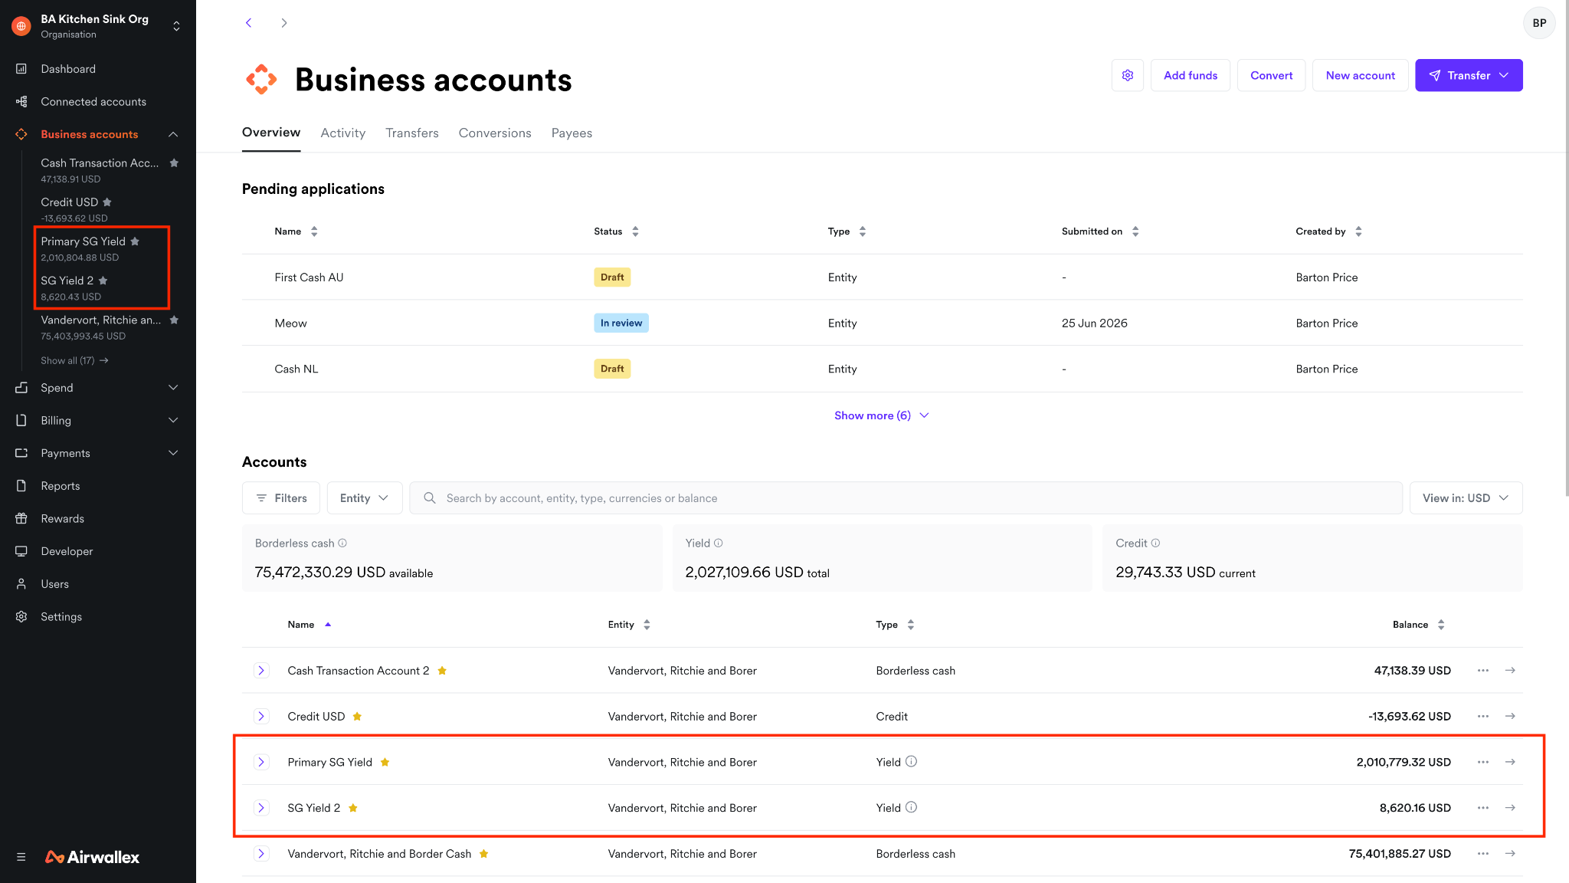Screen dimensions: 1569x883
Task: Toggle sidebar star for Primary SG Yield
Action: [135, 241]
